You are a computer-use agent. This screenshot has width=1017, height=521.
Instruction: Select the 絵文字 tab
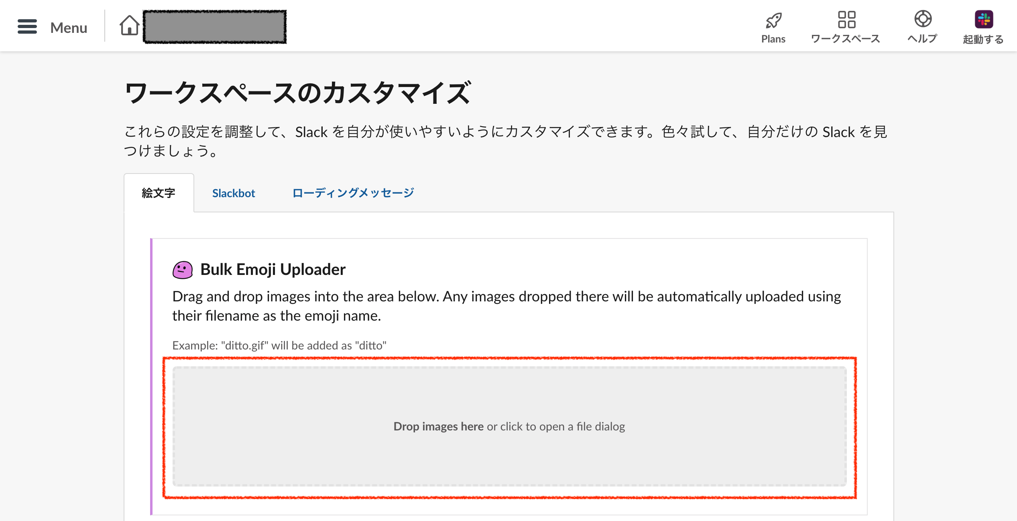[159, 193]
